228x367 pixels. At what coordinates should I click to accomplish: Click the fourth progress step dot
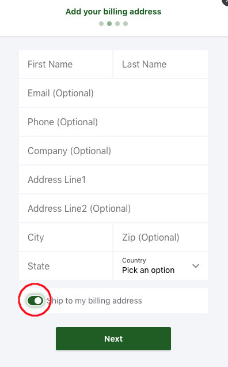click(x=126, y=24)
